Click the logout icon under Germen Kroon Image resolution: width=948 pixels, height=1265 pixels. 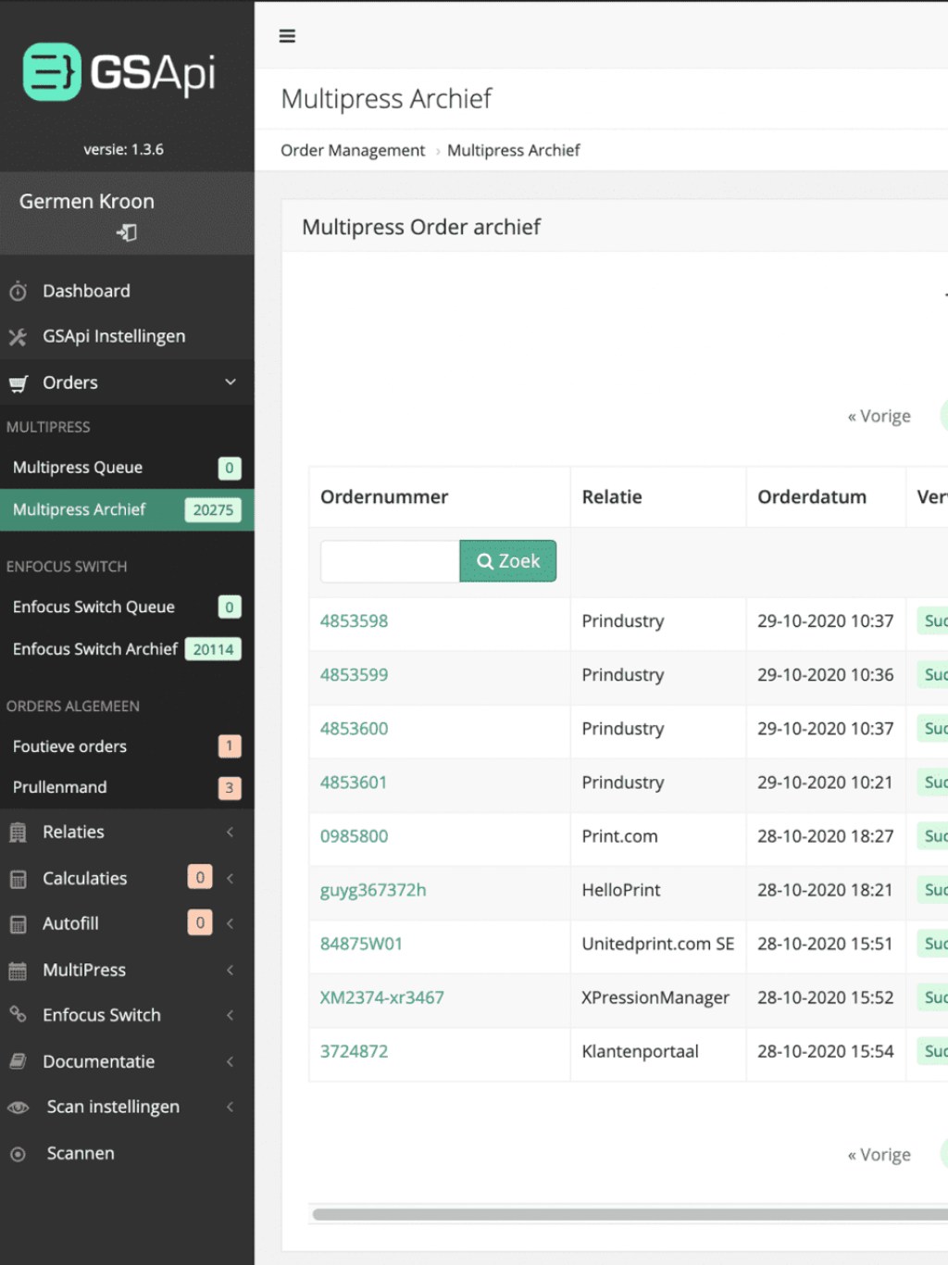pos(127,232)
